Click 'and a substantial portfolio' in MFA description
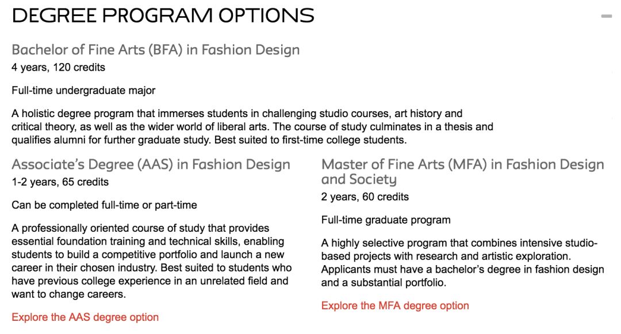621x334 pixels. coord(384,283)
